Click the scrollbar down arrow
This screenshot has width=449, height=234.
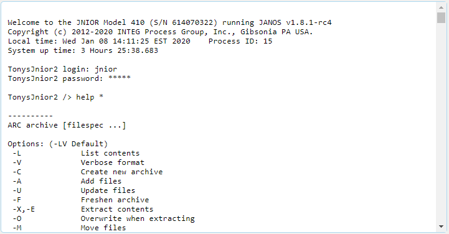point(441,227)
